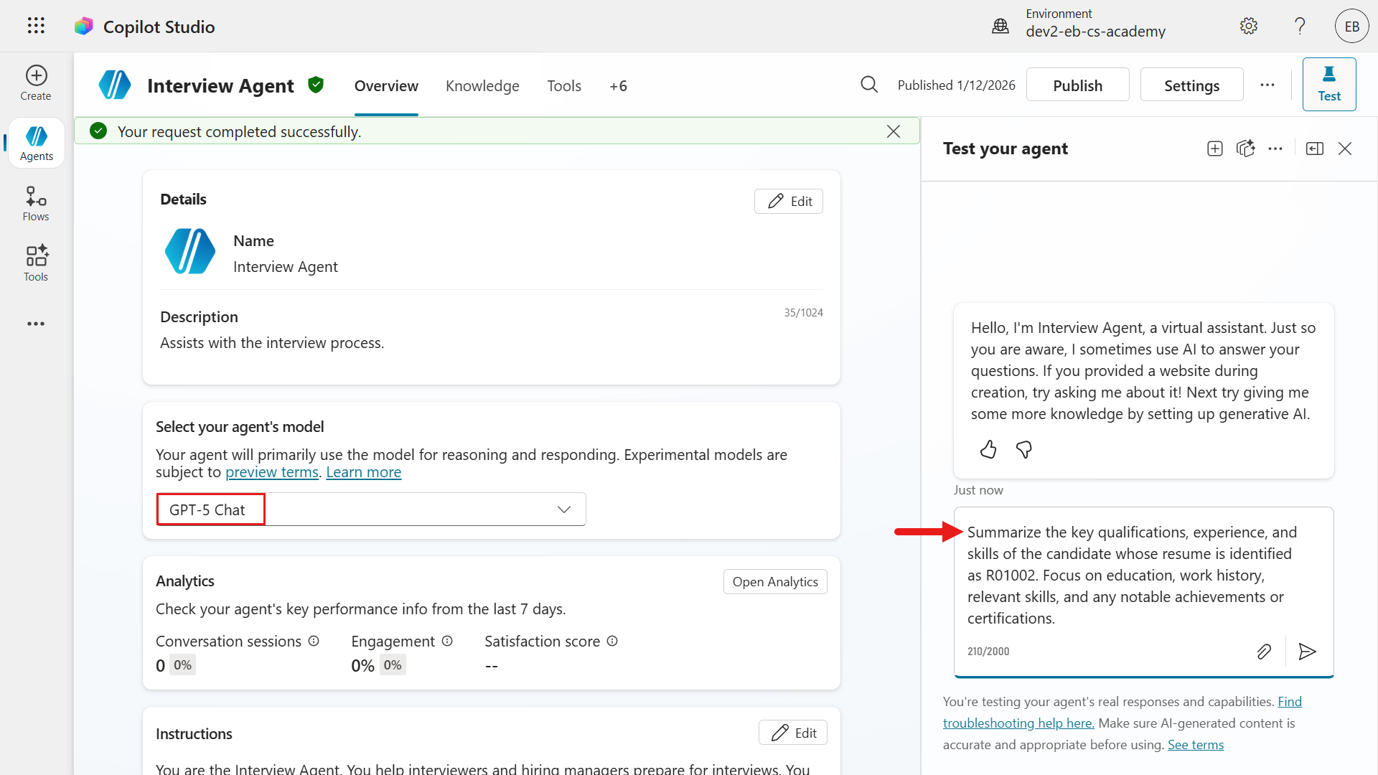The height and width of the screenshot is (775, 1378).
Task: Click the thumbs up feedback icon
Action: (988, 450)
